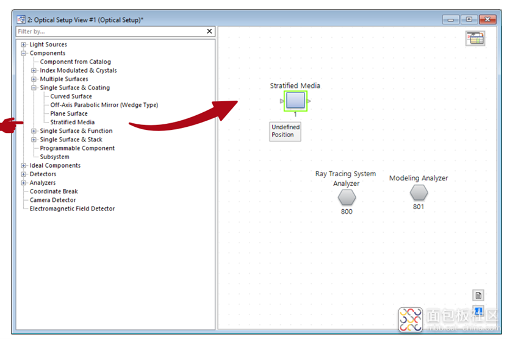Click Index Modulated & Crystals label
Image resolution: width=507 pixels, height=339 pixels.
click(x=78, y=71)
